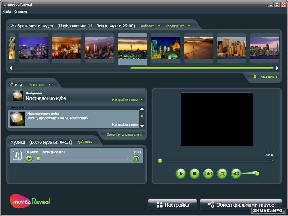The height and width of the screenshot is (216, 288).
Task: Open the Справка menu
Action: [x=21, y=11]
